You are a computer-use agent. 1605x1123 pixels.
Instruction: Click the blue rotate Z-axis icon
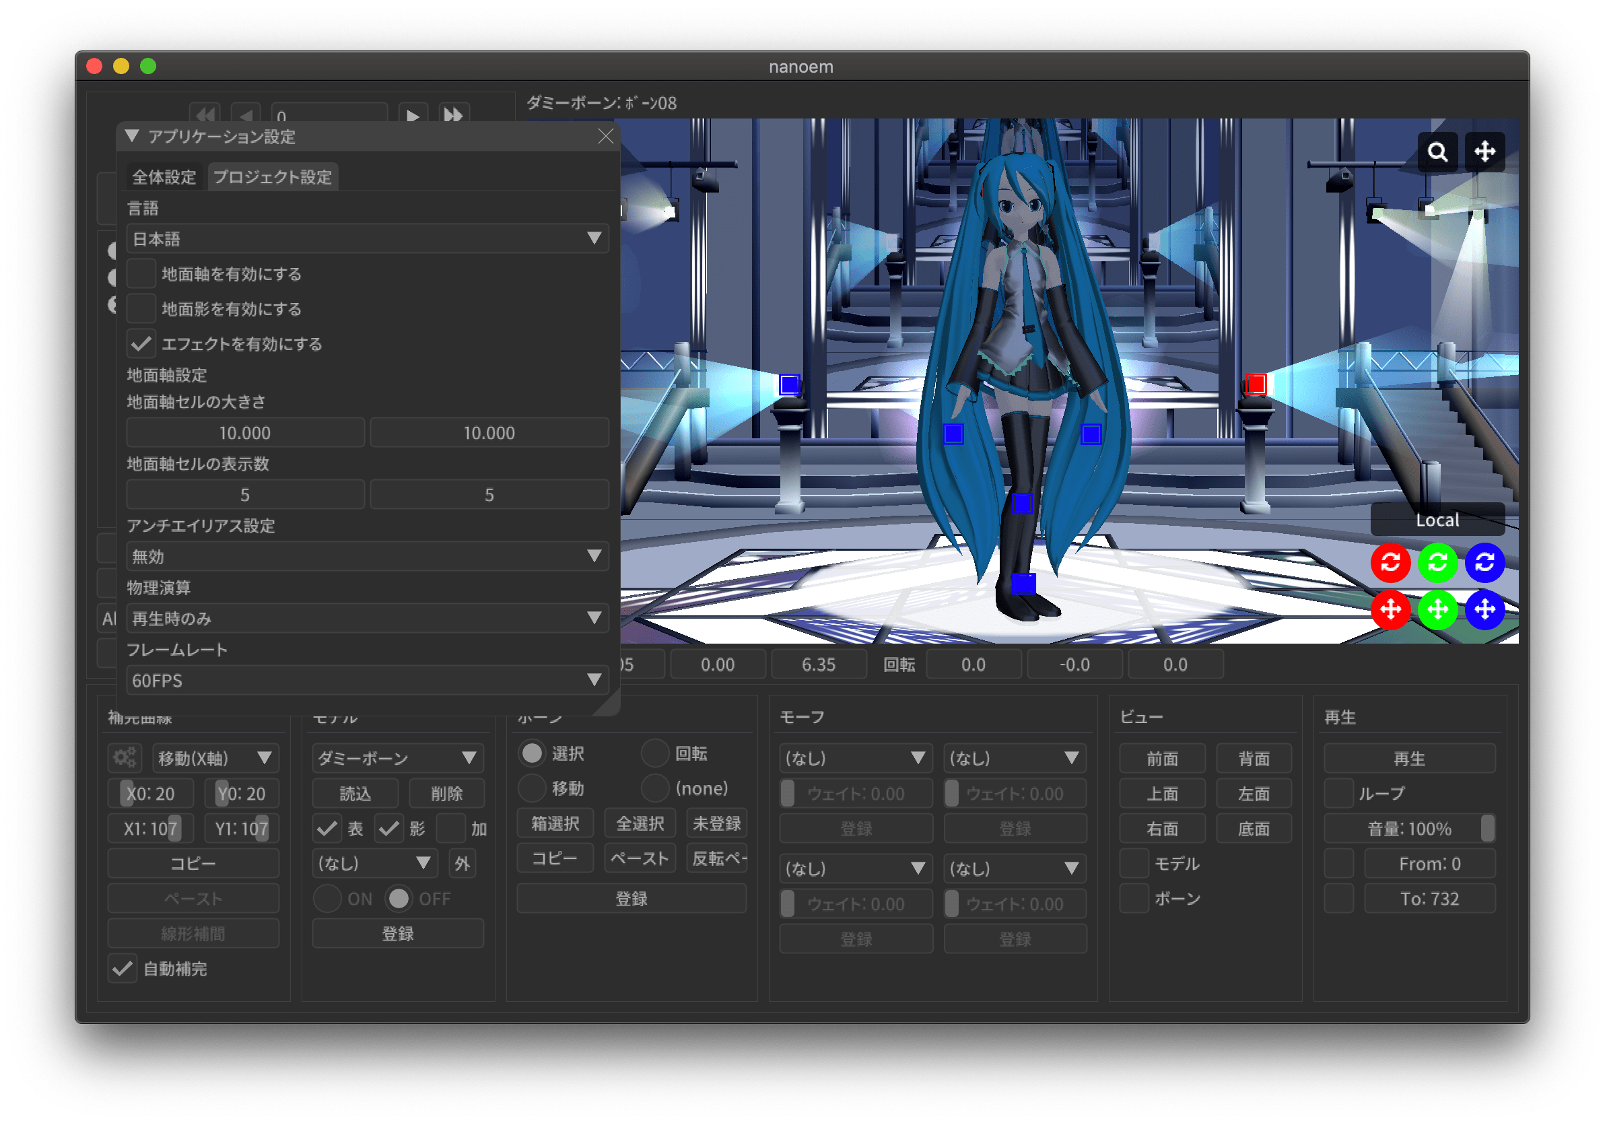point(1484,562)
